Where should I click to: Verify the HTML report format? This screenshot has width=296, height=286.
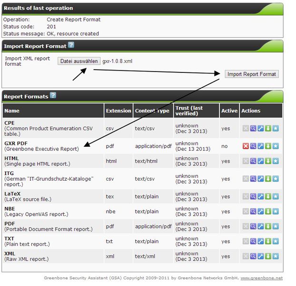pyautogui.click(x=276, y=161)
